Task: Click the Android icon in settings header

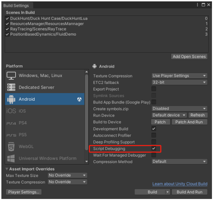Action: click(94, 66)
